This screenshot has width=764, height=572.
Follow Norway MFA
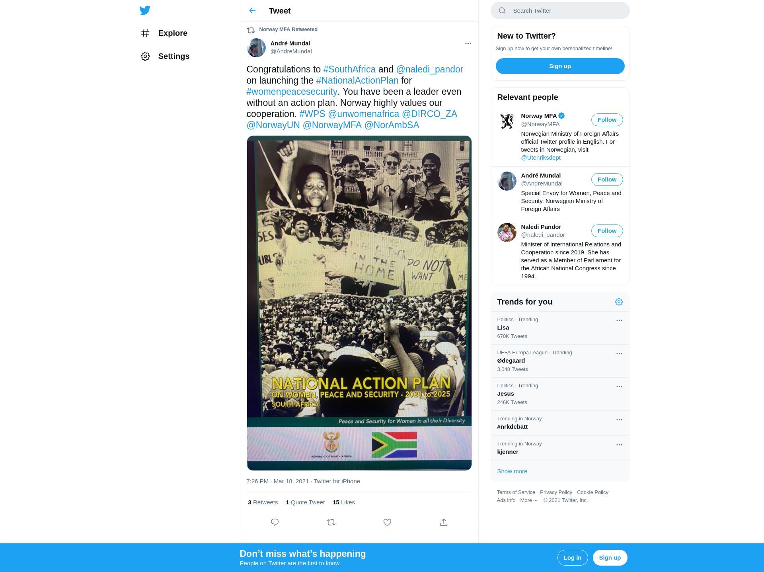[x=607, y=120]
